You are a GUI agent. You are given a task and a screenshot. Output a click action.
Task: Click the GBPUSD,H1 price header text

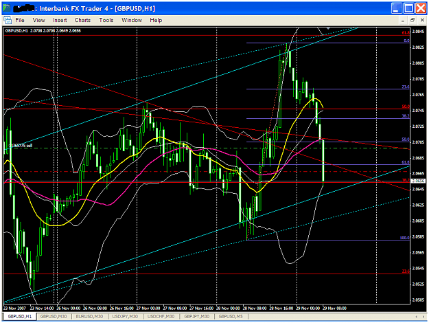pos(43,31)
